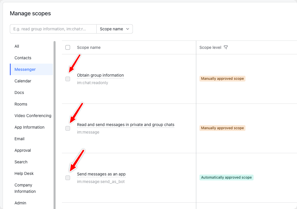Switch to the Calendar category

pyautogui.click(x=23, y=81)
